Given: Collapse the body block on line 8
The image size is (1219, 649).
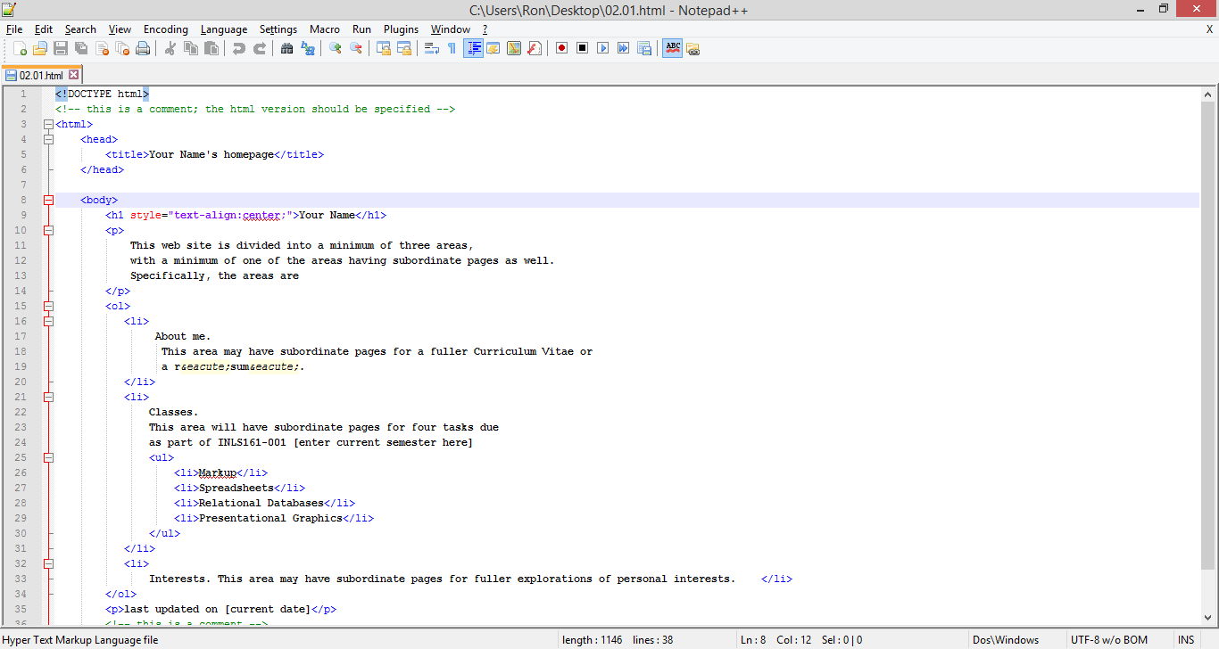Looking at the screenshot, I should [48, 201].
